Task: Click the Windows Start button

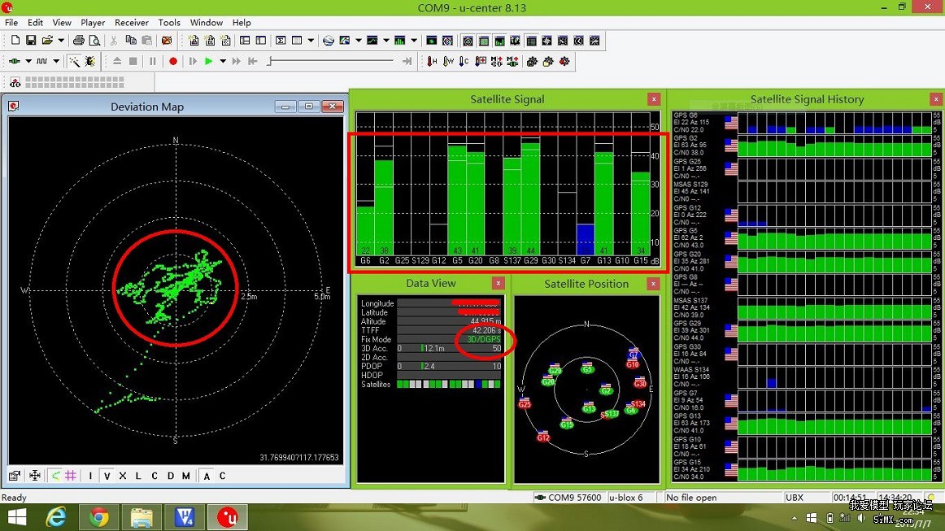Action: coord(17,517)
